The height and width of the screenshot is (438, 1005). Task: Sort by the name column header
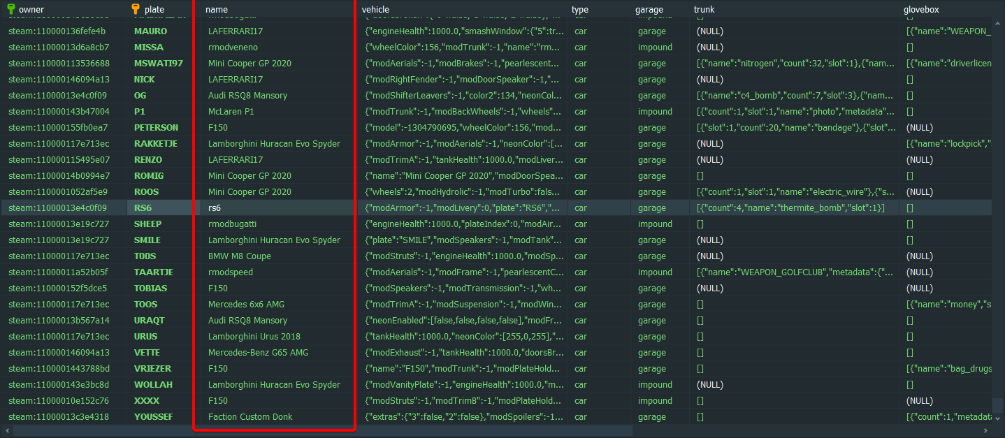click(217, 9)
